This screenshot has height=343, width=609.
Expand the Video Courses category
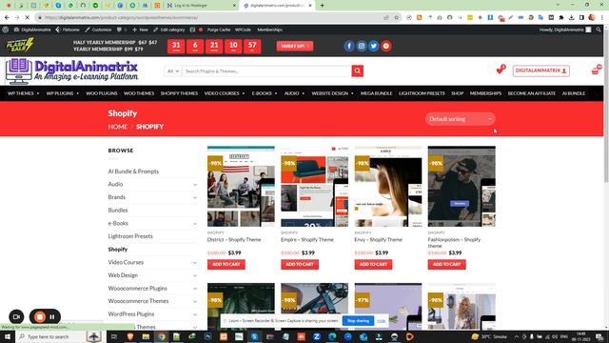pyautogui.click(x=195, y=263)
